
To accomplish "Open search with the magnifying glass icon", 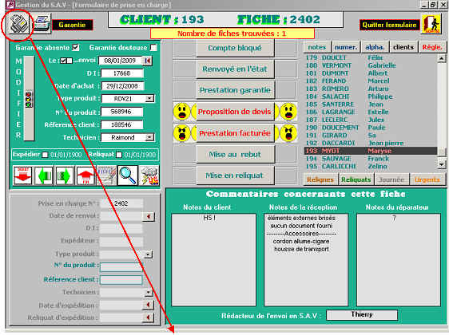I will pyautogui.click(x=127, y=175).
